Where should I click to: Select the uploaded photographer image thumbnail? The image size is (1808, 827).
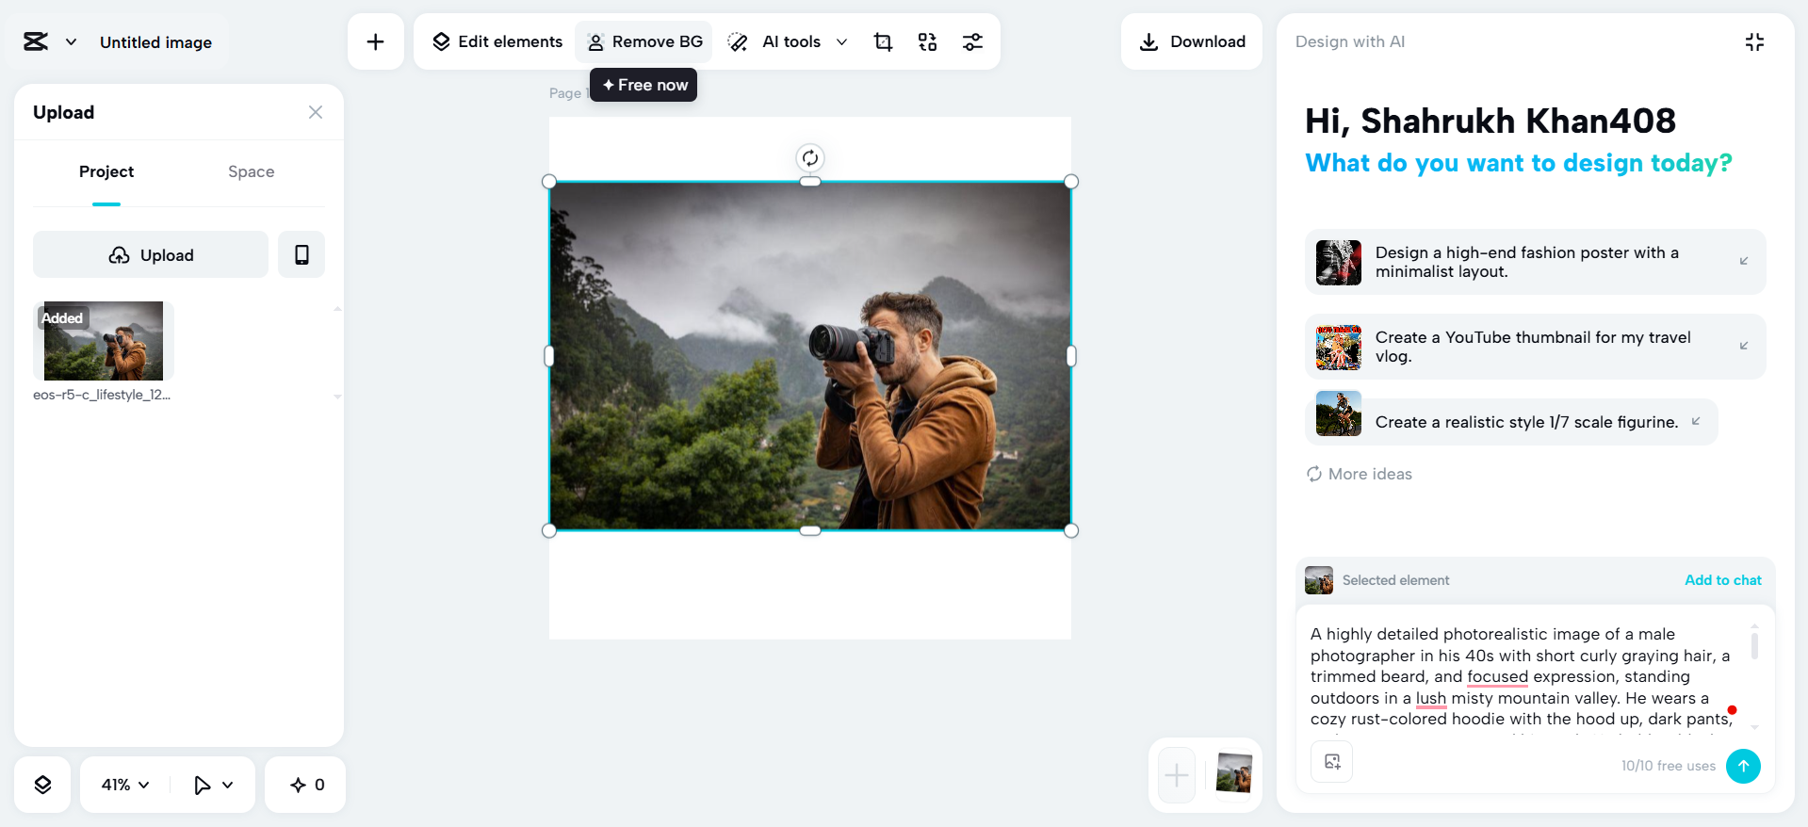pyautogui.click(x=104, y=340)
